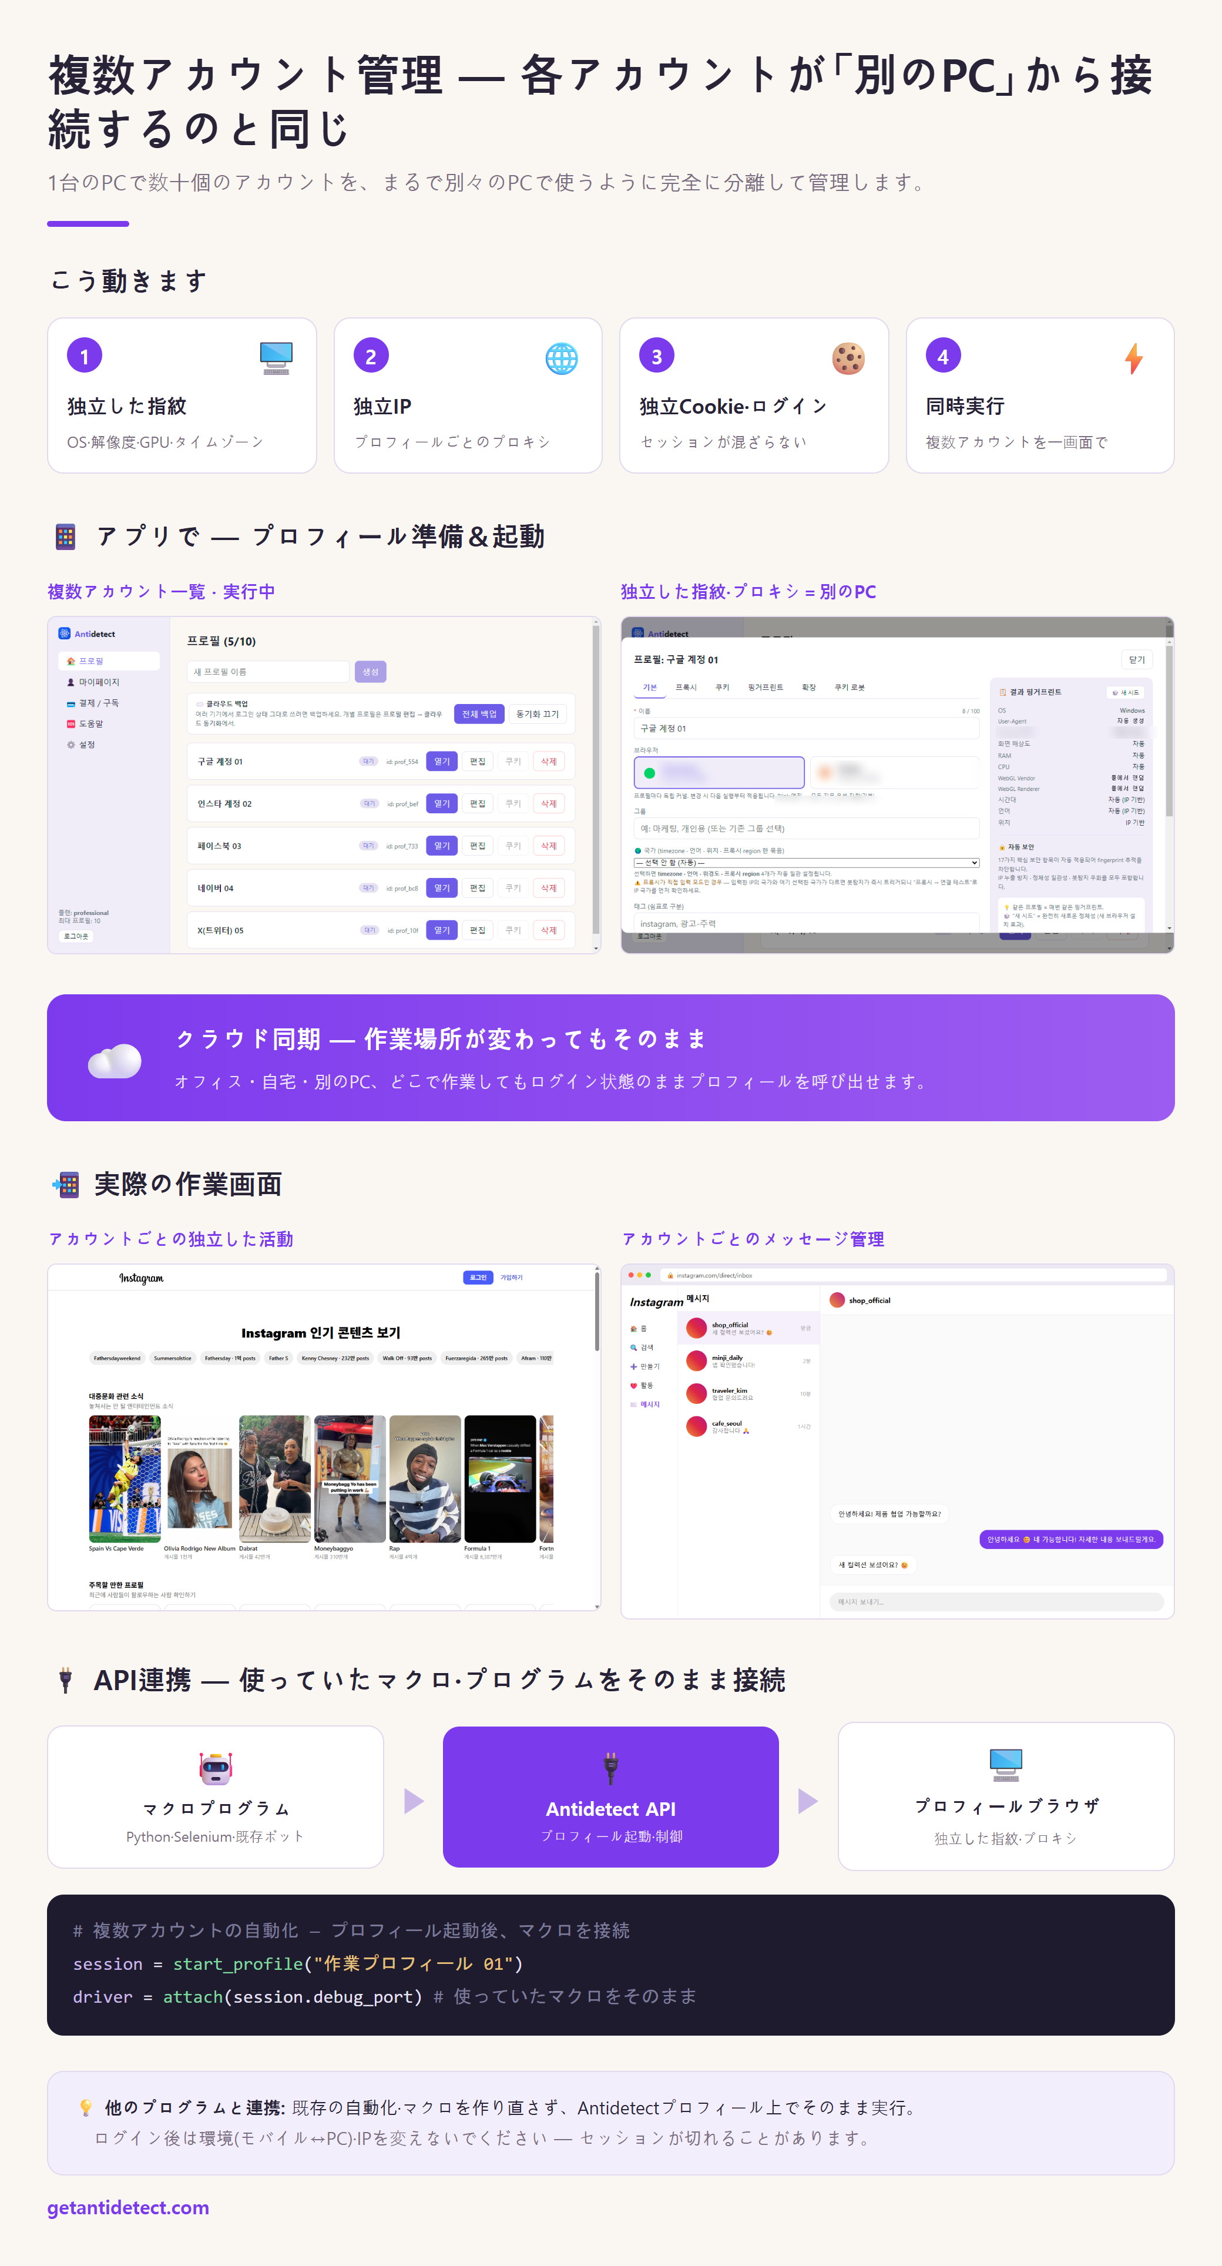Click the globe icon on the 独立IP card
Screen dimensions: 1222x2266
562,358
